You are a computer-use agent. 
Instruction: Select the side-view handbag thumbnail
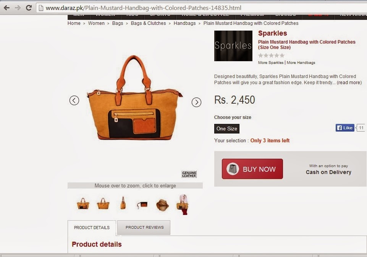coord(123,203)
